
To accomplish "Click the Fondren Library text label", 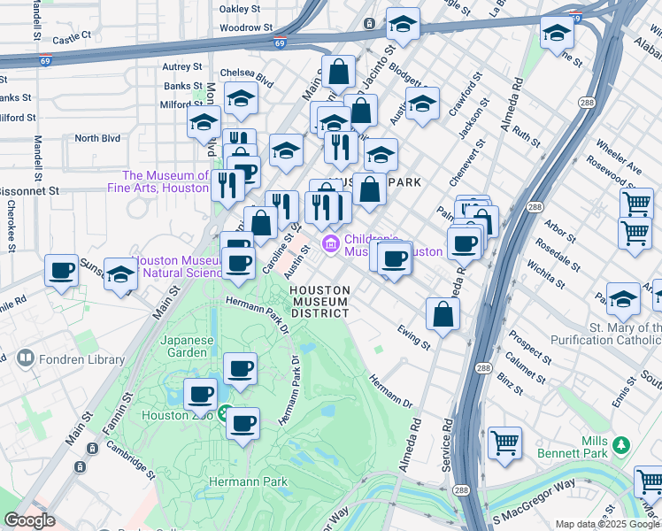I will click(82, 359).
